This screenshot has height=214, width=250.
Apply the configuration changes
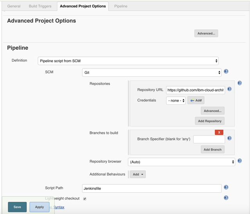(x=39, y=207)
